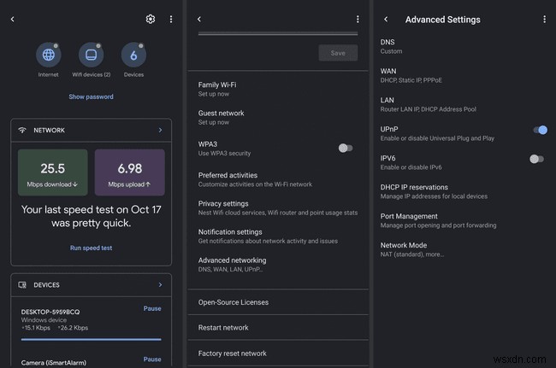Open overflow menu on middle settings screen
556x368 pixels.
point(358,19)
